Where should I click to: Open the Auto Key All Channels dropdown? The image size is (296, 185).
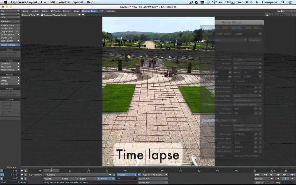(155, 175)
